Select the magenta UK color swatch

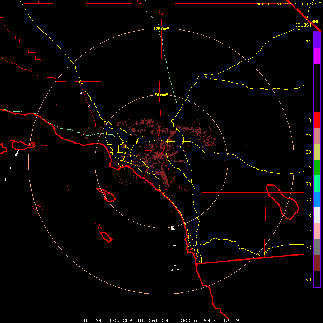317,56
